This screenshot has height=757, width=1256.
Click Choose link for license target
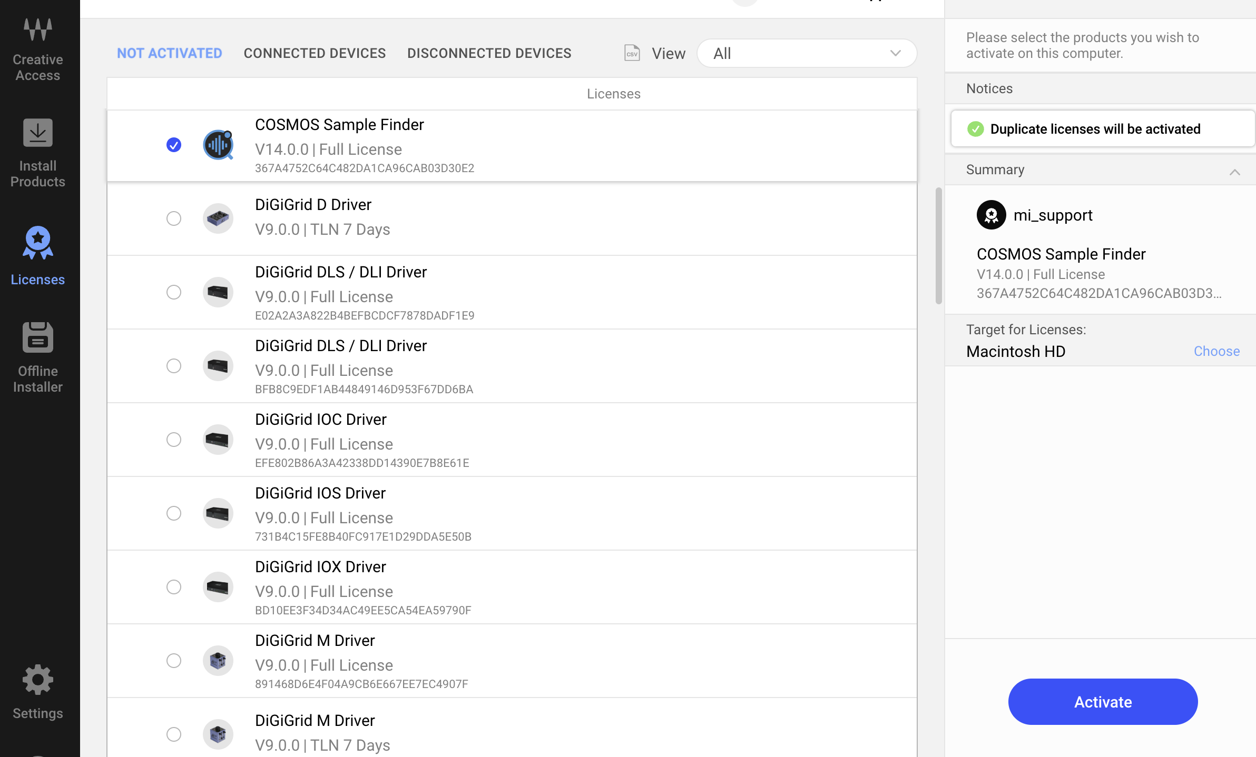click(x=1216, y=351)
